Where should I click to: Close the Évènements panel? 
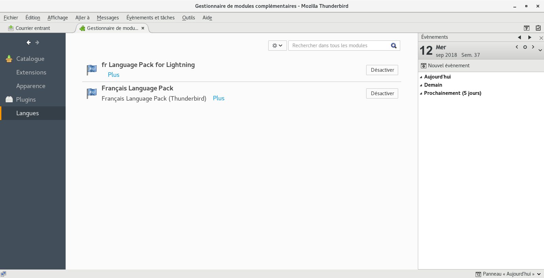pyautogui.click(x=541, y=38)
